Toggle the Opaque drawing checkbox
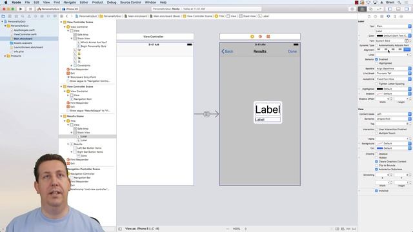Image resolution: width=413 pixels, height=232 pixels. (376, 154)
